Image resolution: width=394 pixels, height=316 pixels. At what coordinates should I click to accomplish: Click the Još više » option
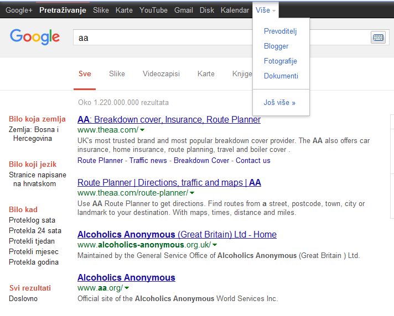pos(279,103)
